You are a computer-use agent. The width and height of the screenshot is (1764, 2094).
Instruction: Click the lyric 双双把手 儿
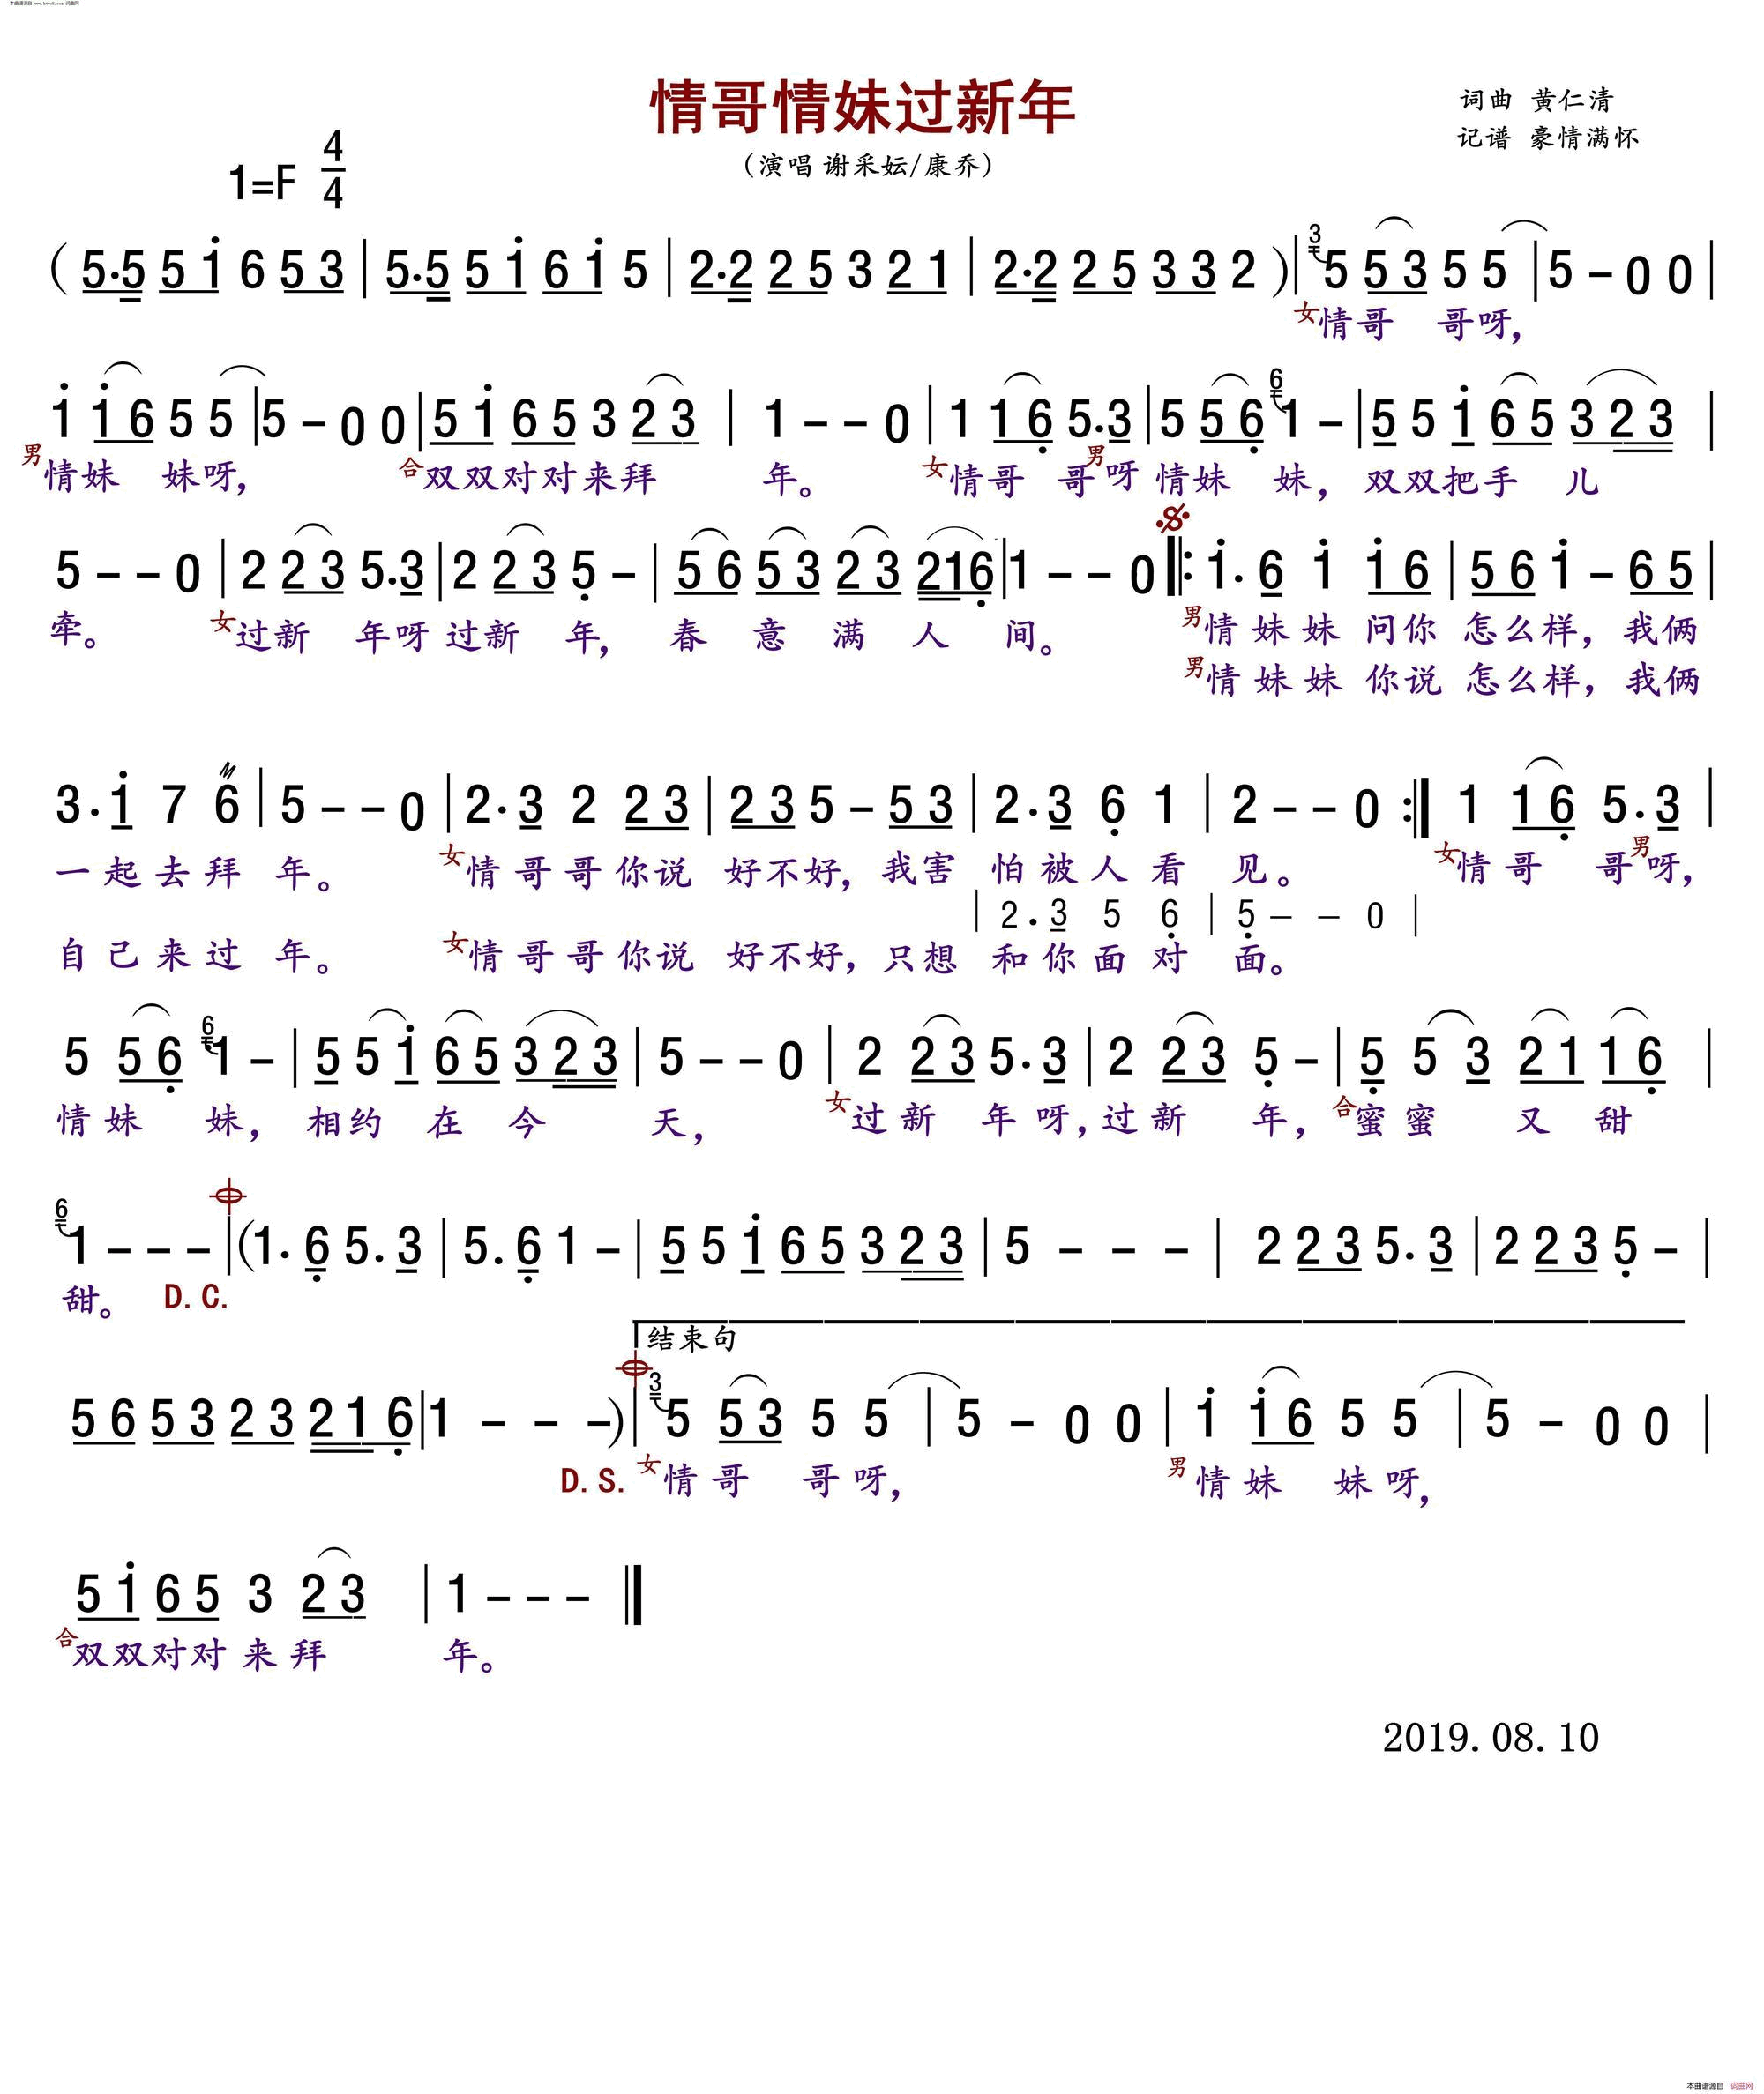coord(1483,481)
